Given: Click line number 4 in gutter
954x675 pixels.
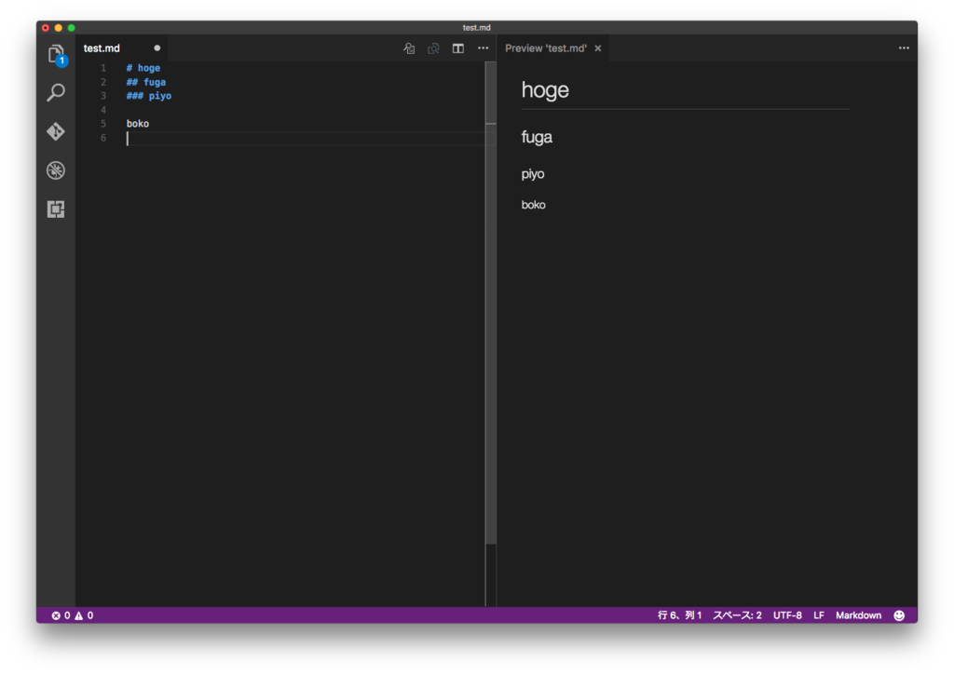Looking at the screenshot, I should point(103,110).
